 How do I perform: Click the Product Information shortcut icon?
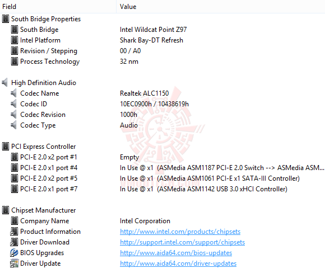coord(15,232)
